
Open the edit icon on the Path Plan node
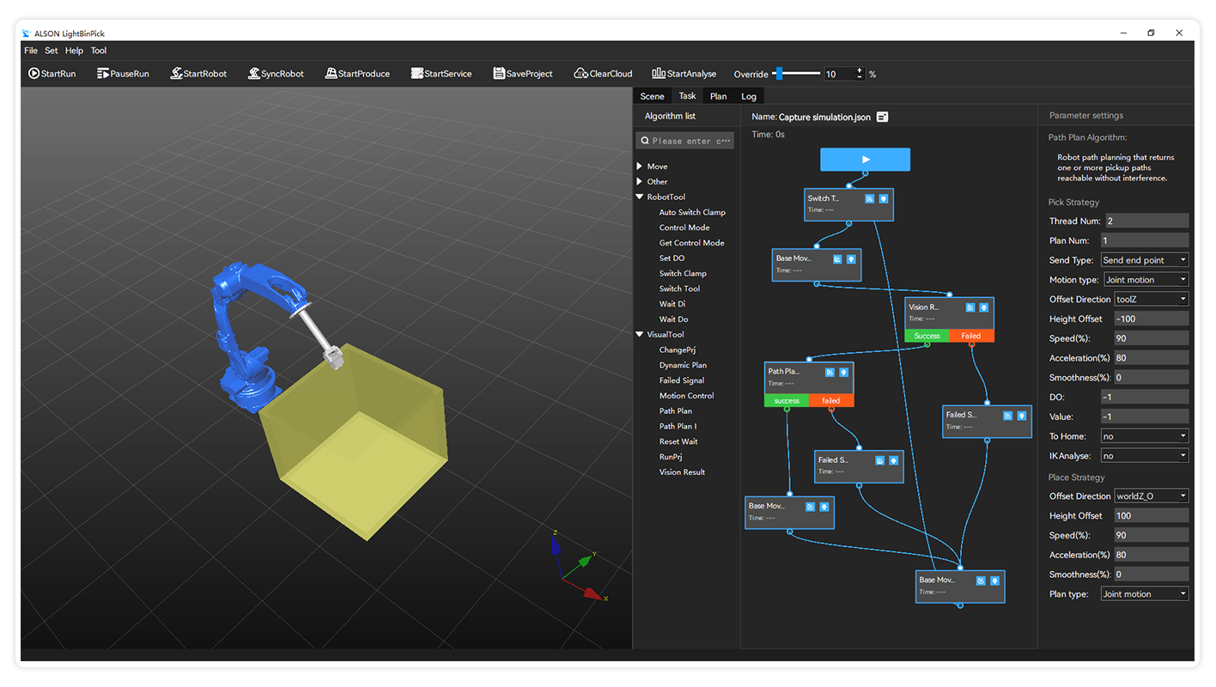point(828,372)
